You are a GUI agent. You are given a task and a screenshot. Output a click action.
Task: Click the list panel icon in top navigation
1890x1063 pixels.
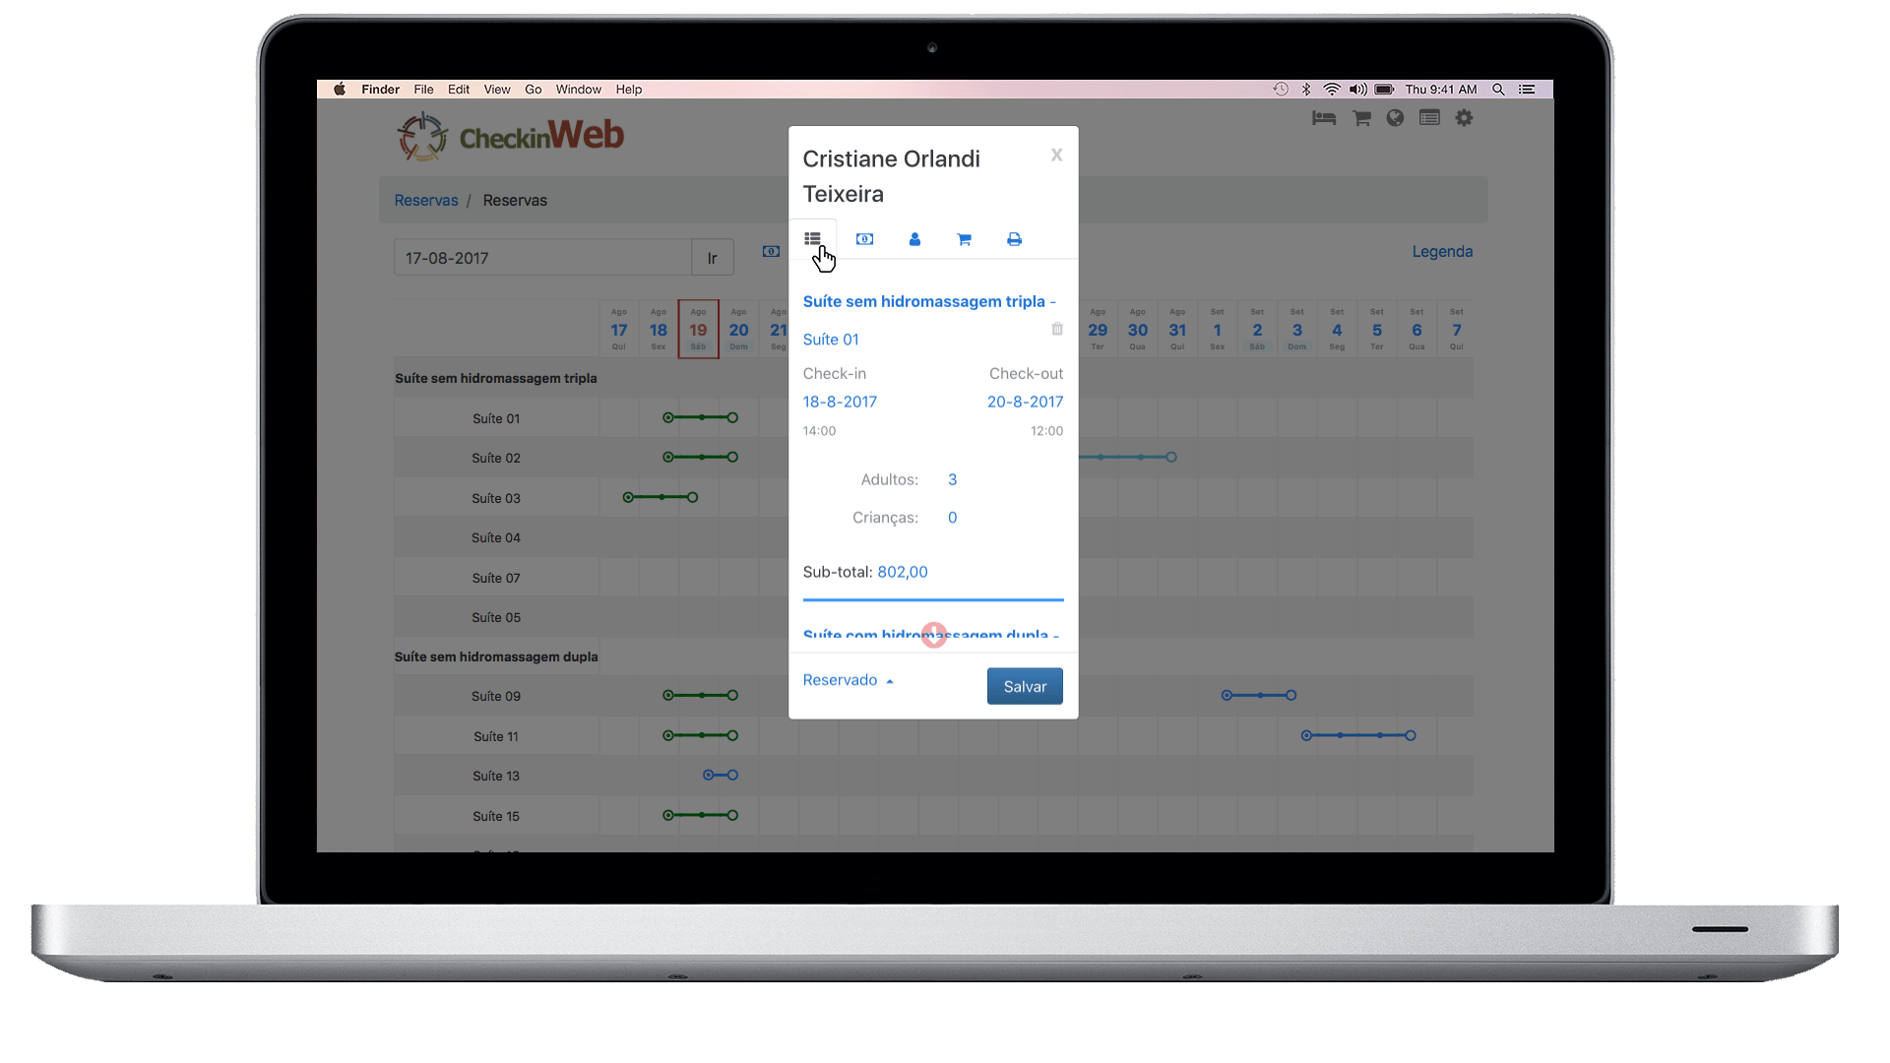point(1429,118)
